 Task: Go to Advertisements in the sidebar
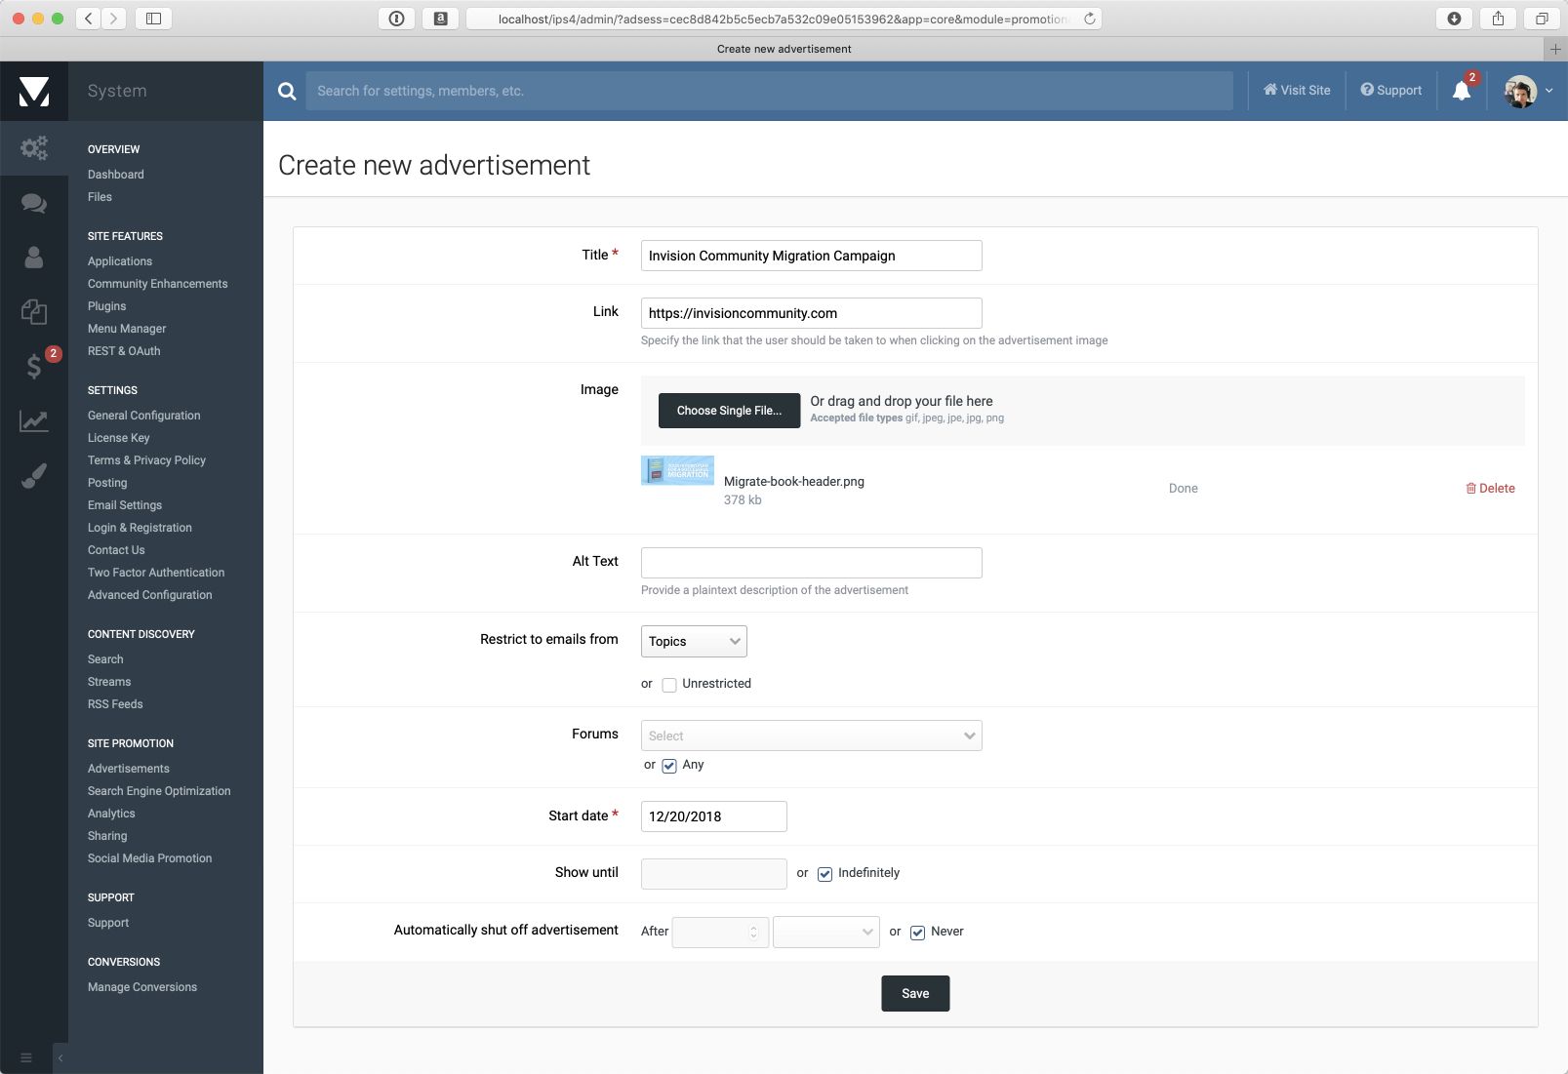pyautogui.click(x=129, y=769)
